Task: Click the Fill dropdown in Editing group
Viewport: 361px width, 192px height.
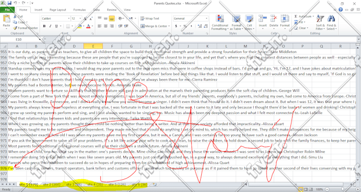Action: (x=300, y=22)
